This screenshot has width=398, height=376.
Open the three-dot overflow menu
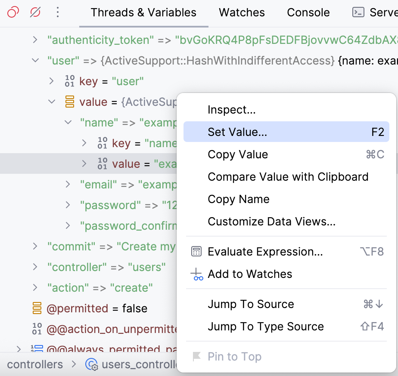pos(57,12)
